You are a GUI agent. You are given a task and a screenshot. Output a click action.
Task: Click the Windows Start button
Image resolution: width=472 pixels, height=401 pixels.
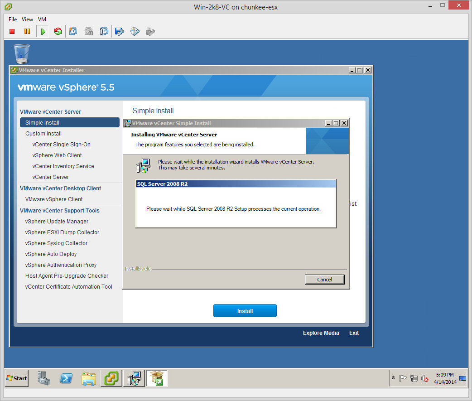[x=17, y=378]
